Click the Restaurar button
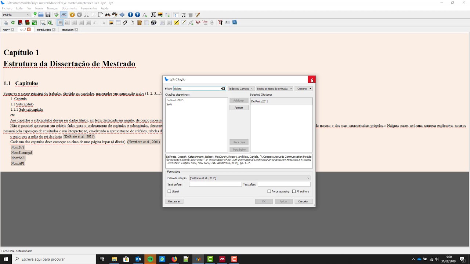470x264 pixels. 174,201
